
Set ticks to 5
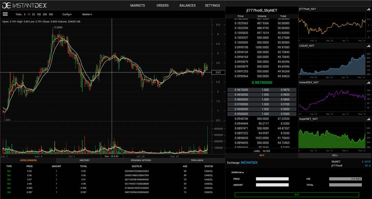point(25,15)
